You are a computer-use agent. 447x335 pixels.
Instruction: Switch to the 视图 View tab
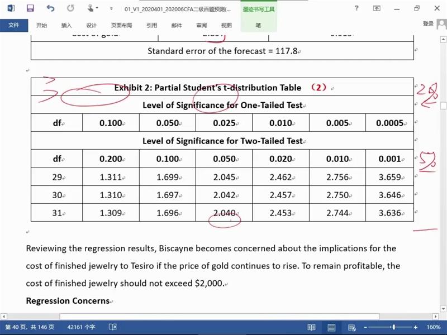pos(226,25)
